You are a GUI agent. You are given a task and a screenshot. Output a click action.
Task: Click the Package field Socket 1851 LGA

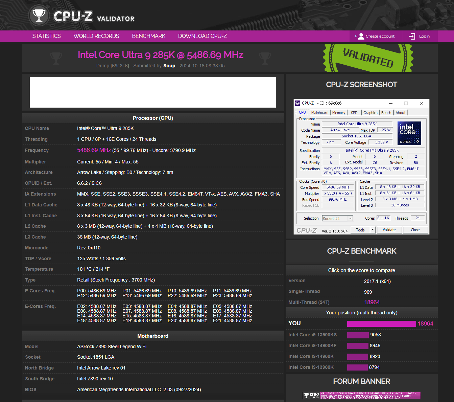pos(357,136)
